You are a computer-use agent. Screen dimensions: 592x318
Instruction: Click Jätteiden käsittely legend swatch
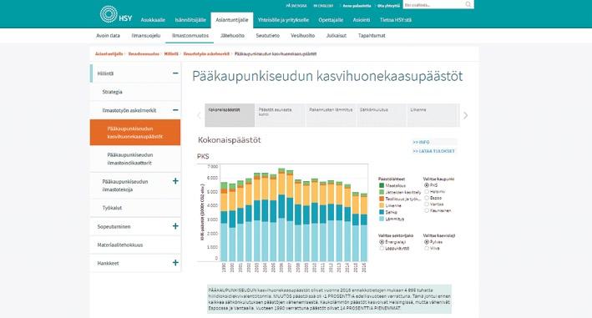tap(382, 192)
